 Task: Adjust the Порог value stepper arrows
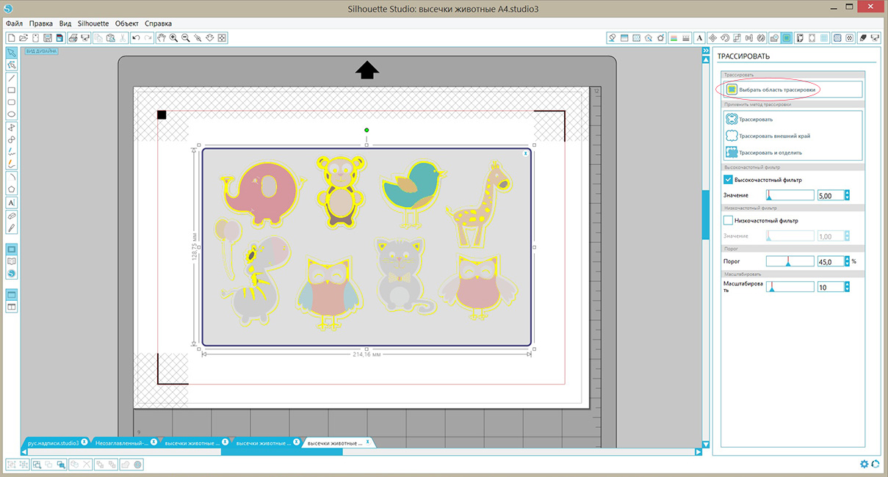847,261
